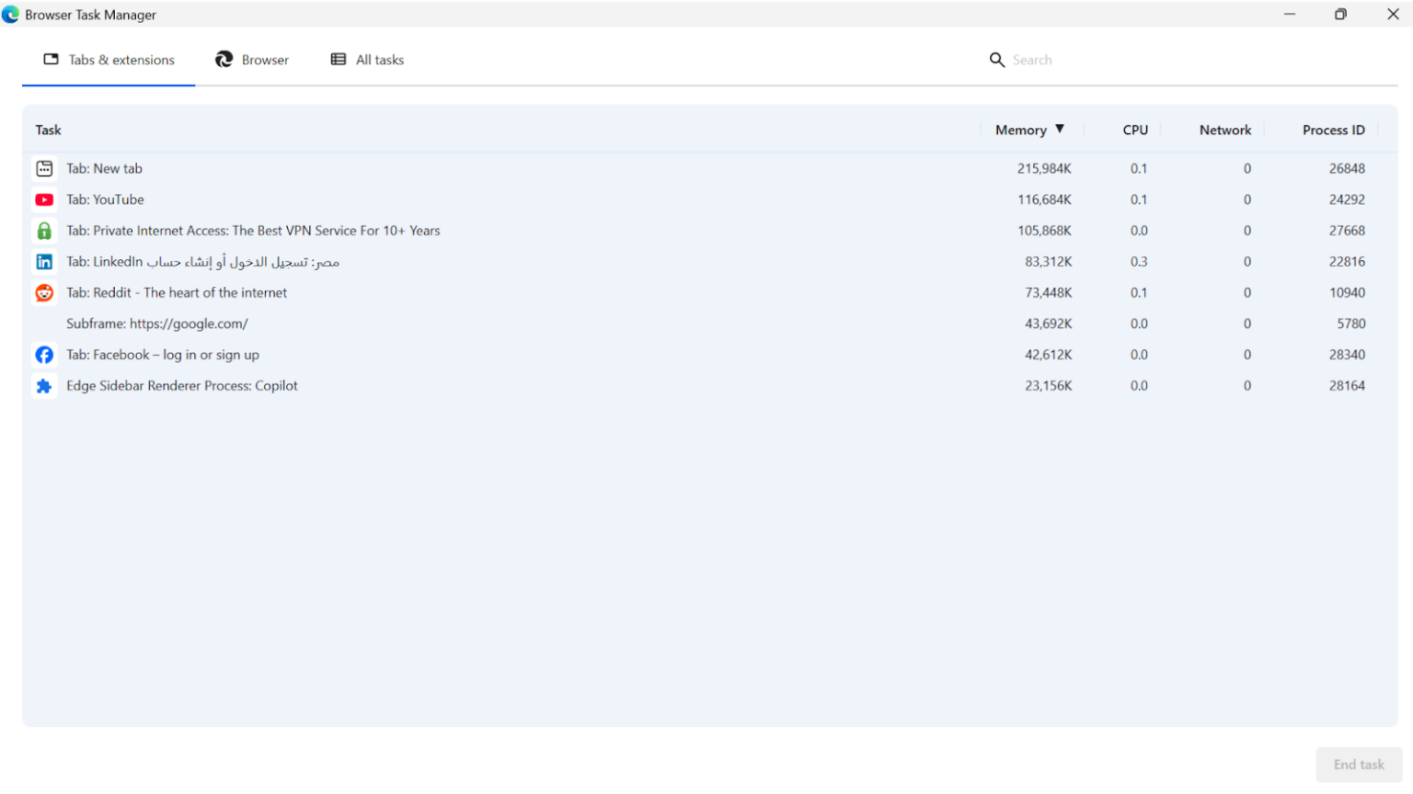1413x794 pixels.
Task: Switch to the Browser tab
Action: [252, 60]
